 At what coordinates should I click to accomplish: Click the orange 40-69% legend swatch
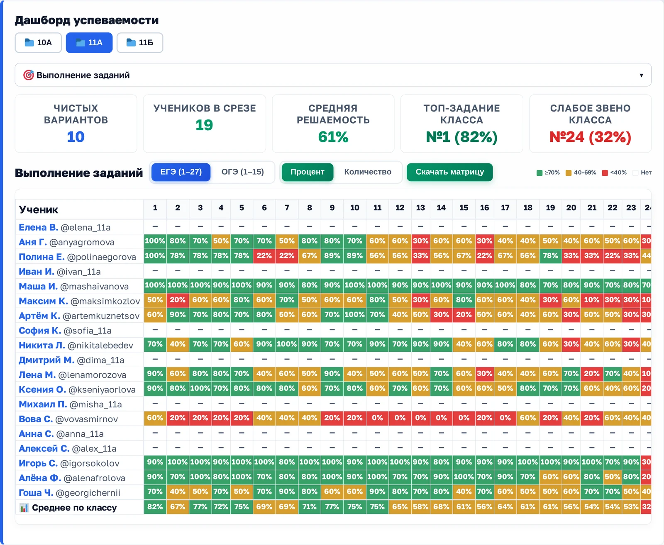[569, 173]
